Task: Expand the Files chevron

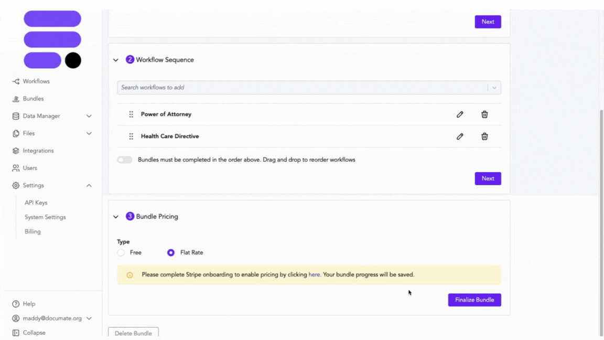Action: 89,133
